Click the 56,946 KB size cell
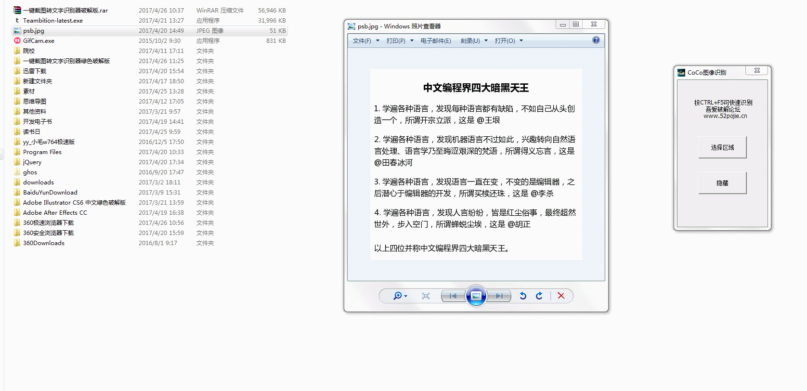 272,10
